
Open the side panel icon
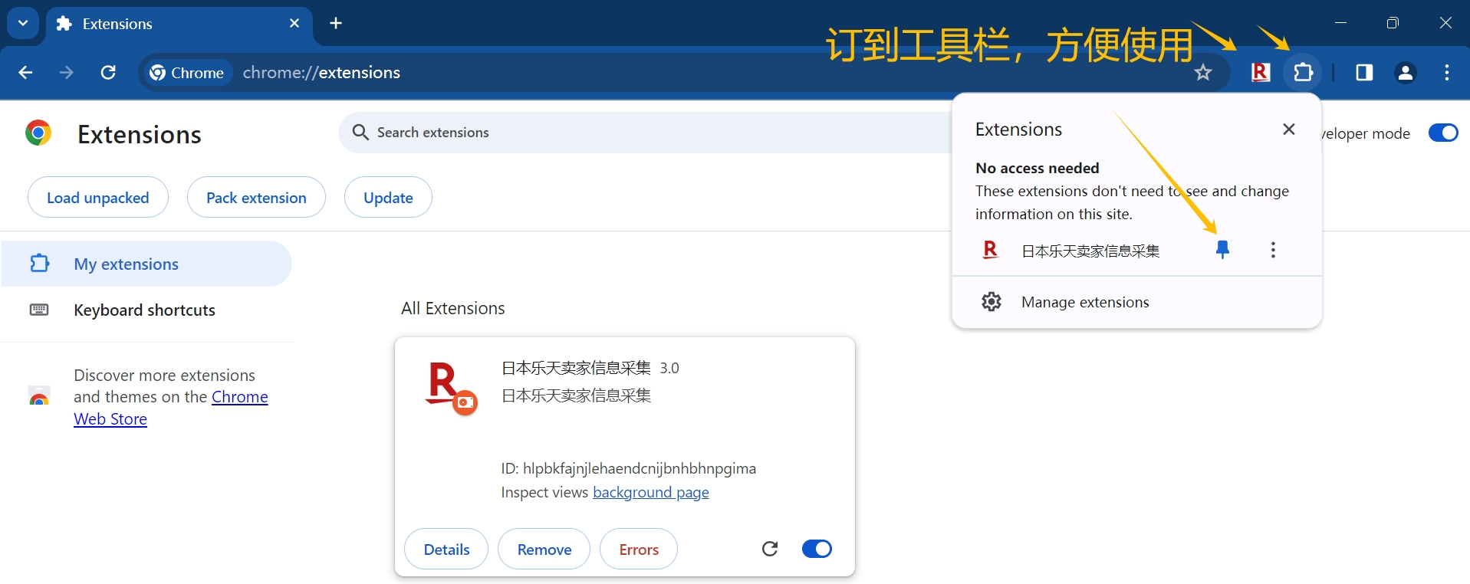(x=1364, y=73)
